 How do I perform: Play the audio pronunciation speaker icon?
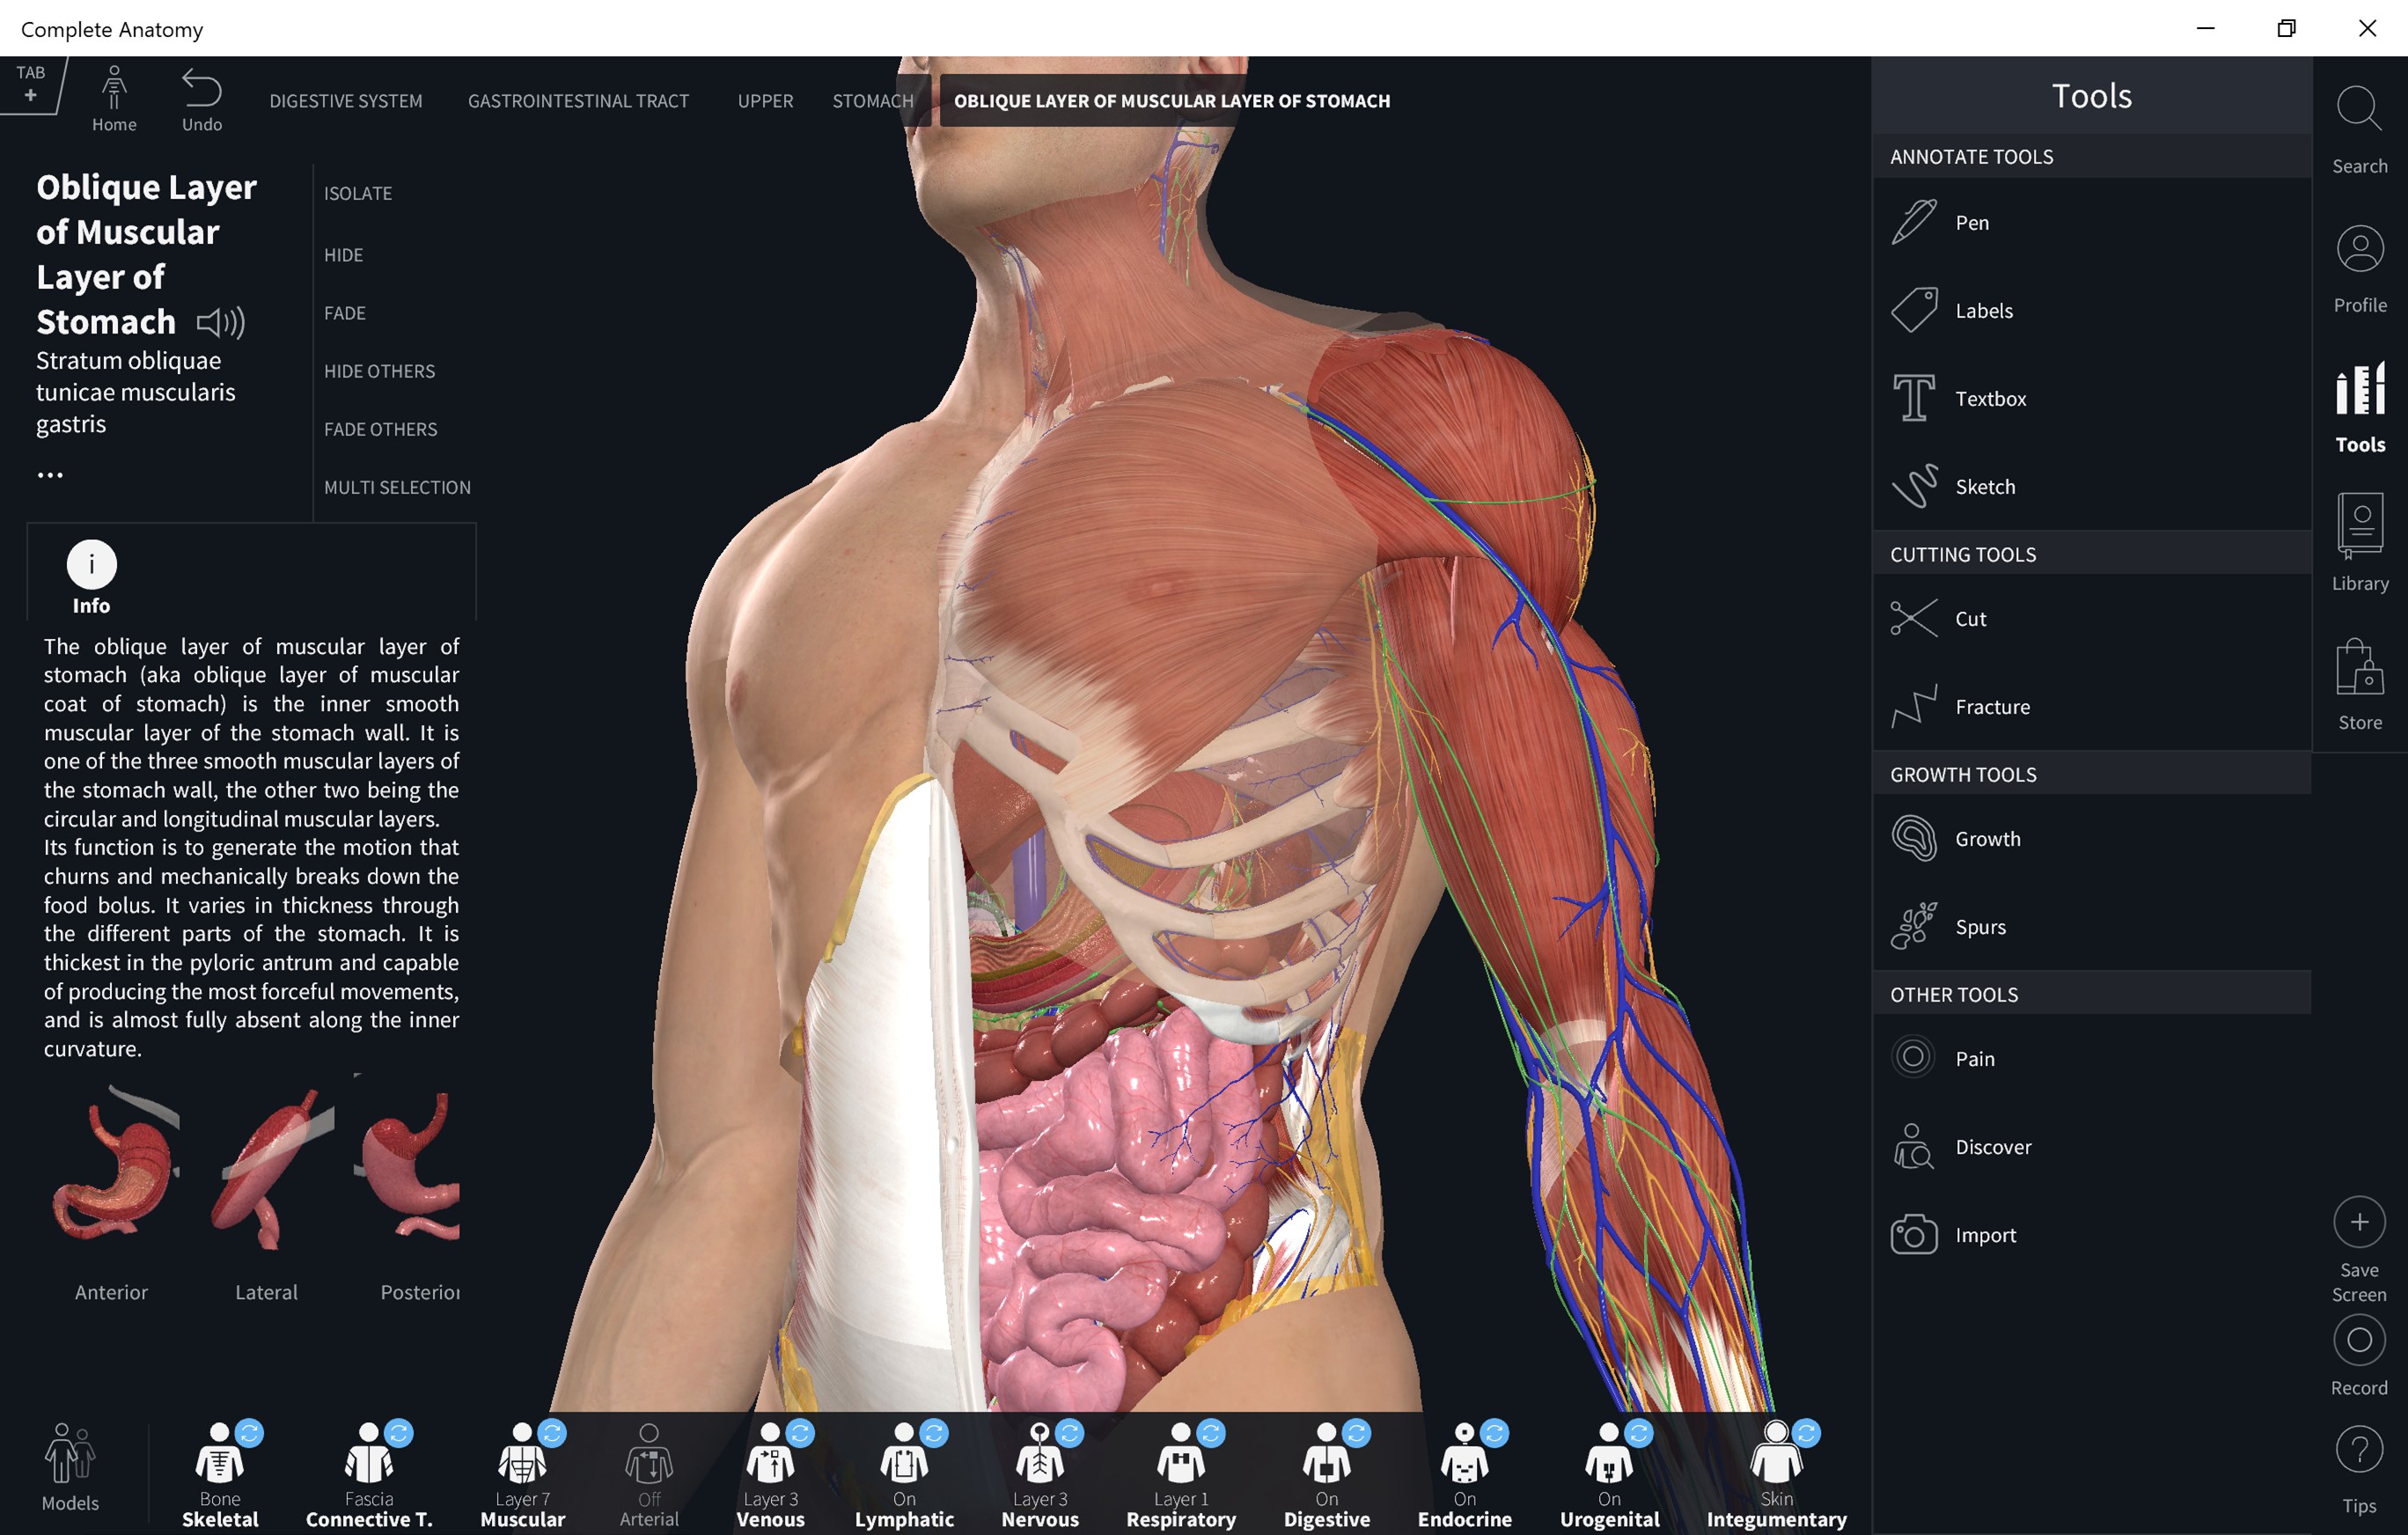pos(220,322)
